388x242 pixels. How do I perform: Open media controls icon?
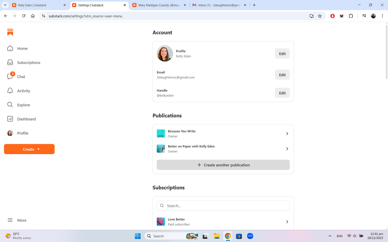[364, 16]
